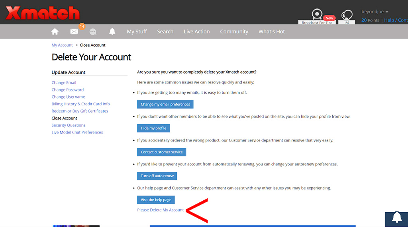Open Change Username in sidebar

point(68,97)
